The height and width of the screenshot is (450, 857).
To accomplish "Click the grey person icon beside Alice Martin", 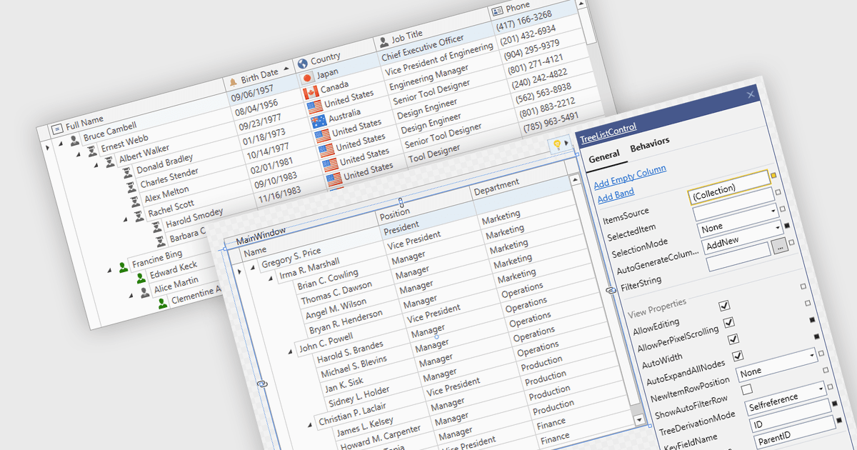I will point(145,291).
